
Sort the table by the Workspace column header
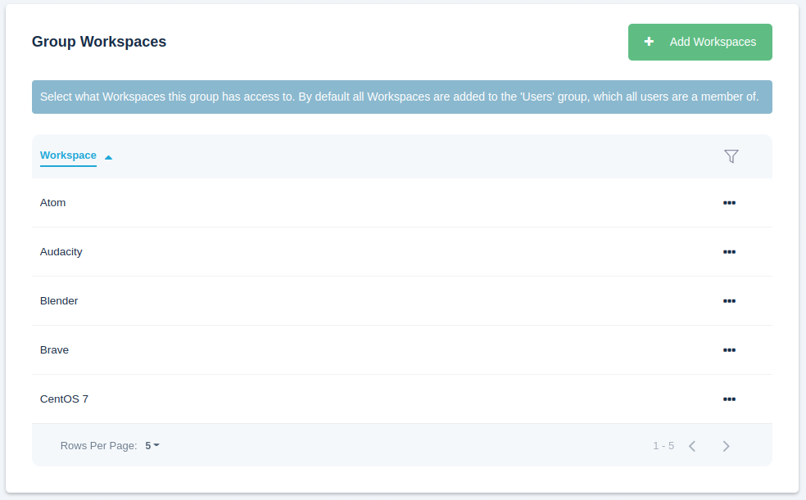click(68, 155)
